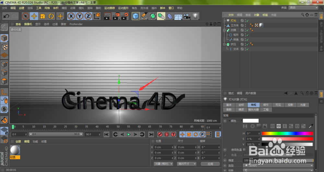Toggle the green enable checkmark for 扫描
The image size is (324, 172).
point(247,30)
